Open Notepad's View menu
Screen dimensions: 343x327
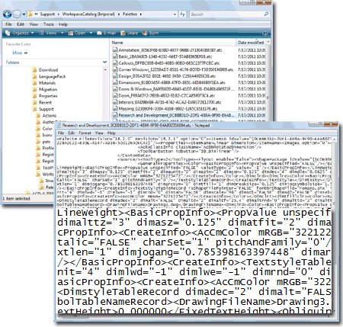pyautogui.click(x=99, y=133)
